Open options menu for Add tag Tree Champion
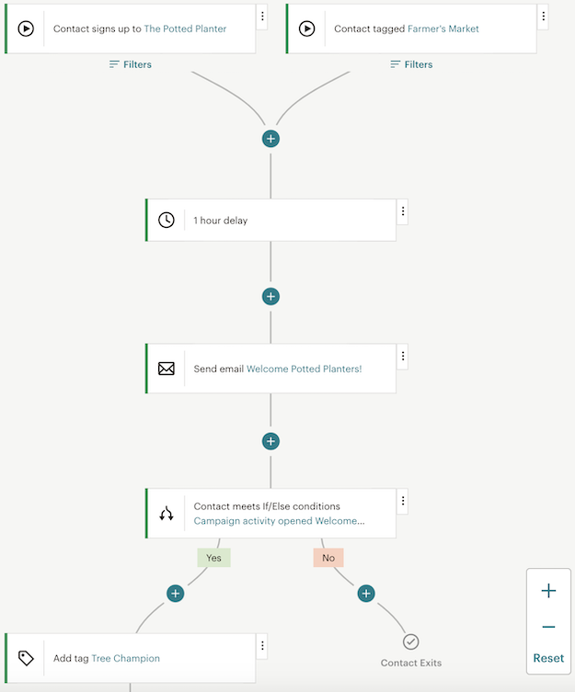Screen dimensions: 575x692 pyautogui.click(x=262, y=646)
